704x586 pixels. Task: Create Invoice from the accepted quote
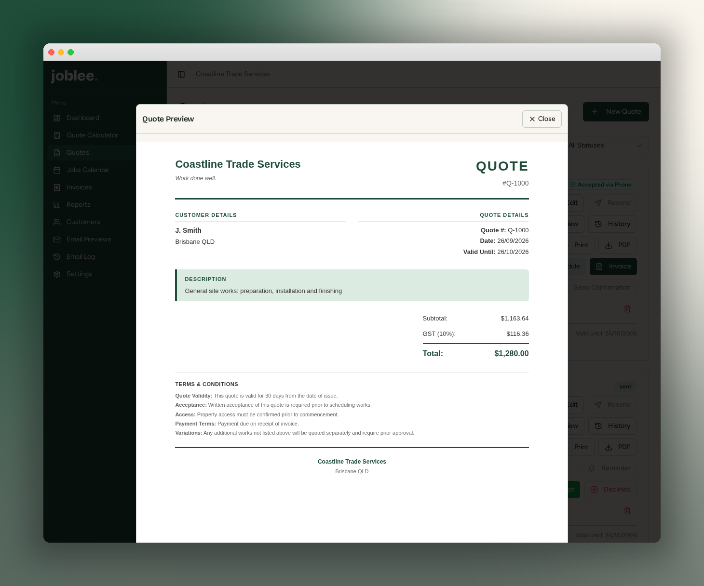tap(613, 266)
